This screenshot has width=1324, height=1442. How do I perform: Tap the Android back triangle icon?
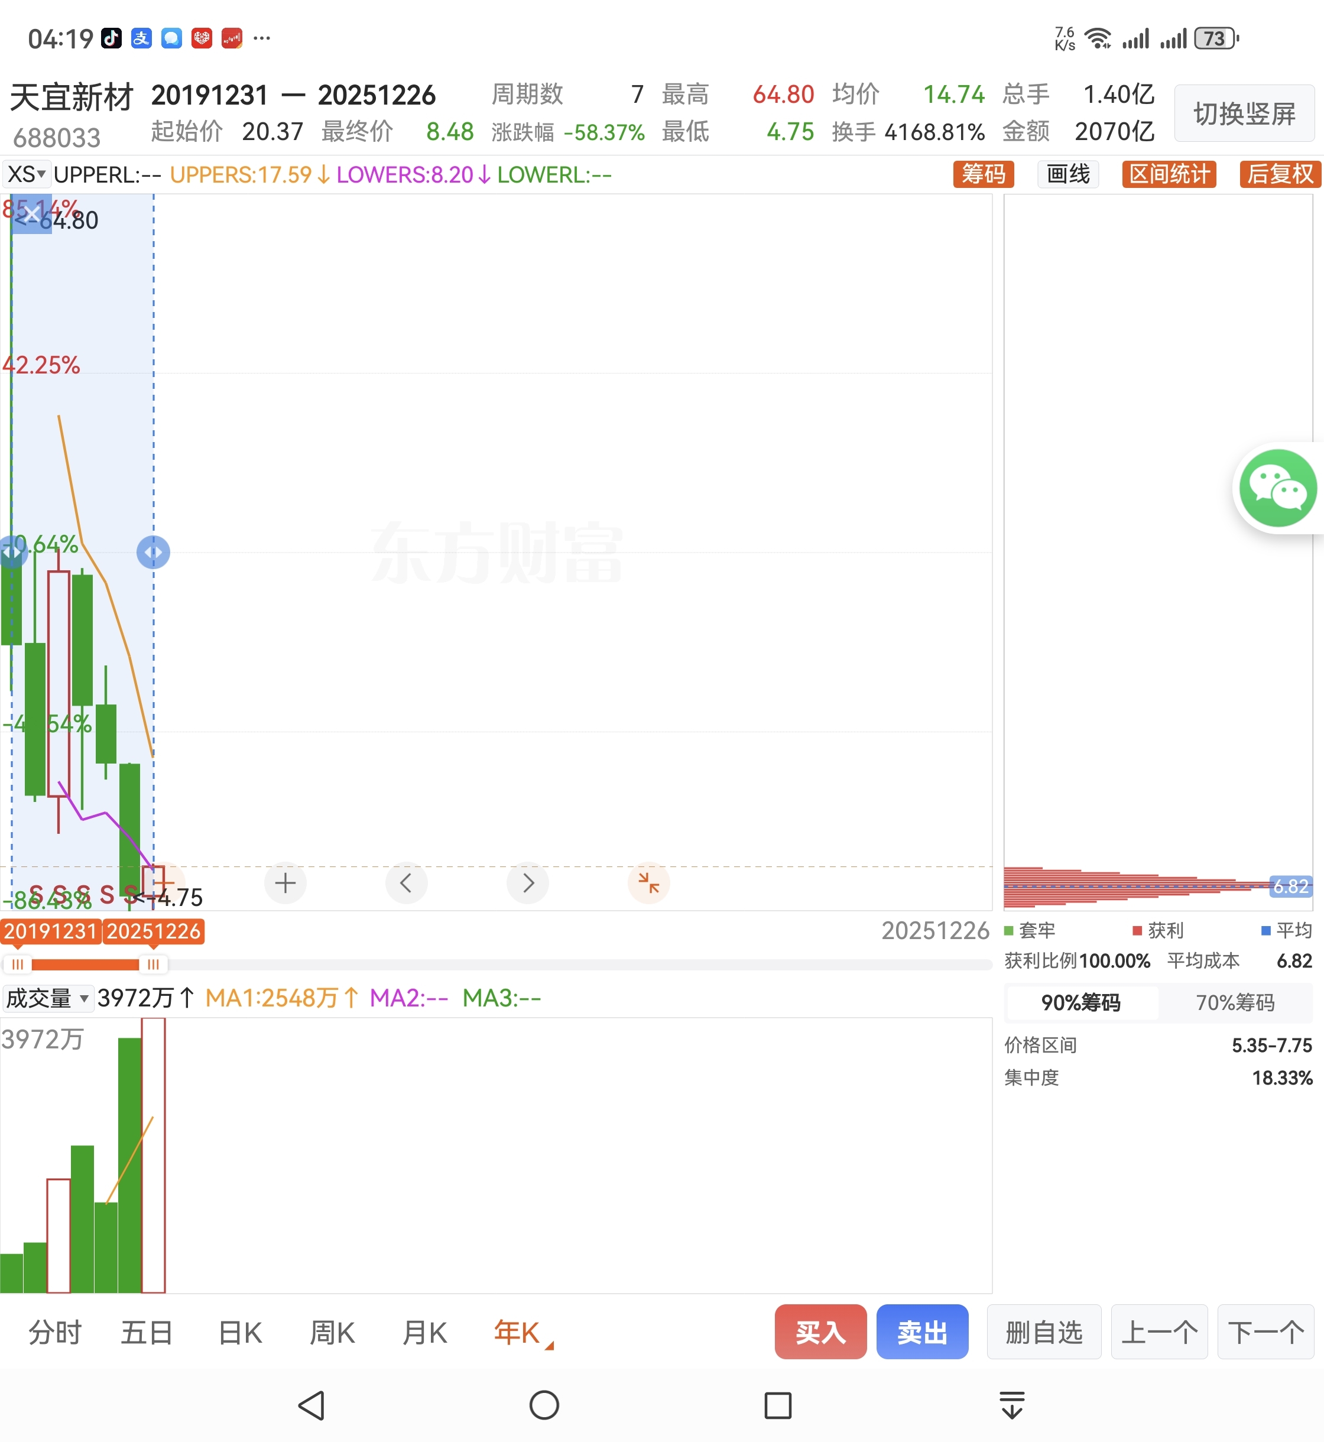click(x=312, y=1405)
